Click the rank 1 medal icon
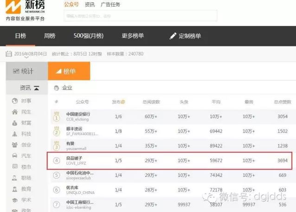The width and height of the screenshot is (296, 212). click(56, 117)
